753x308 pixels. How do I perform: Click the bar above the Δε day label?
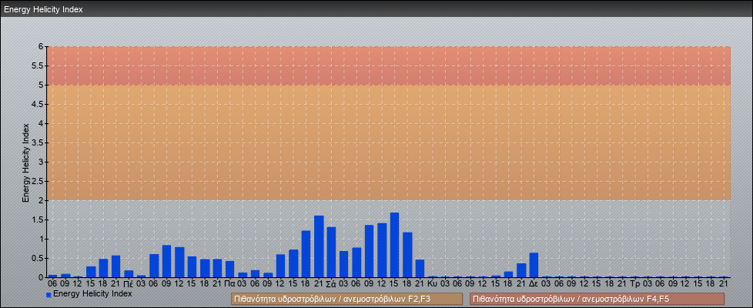[x=534, y=265]
